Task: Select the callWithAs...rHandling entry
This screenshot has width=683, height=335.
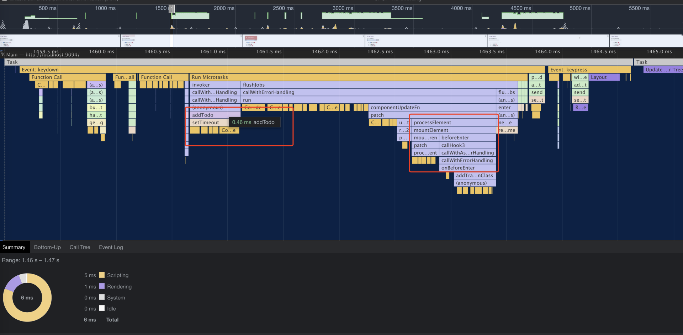Action: pos(467,153)
